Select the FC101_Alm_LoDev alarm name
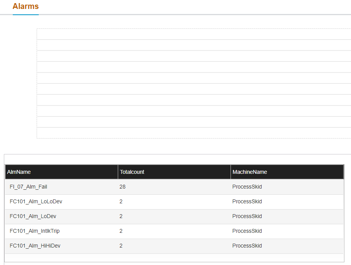Viewport: 351px width, 265px height. click(x=33, y=216)
